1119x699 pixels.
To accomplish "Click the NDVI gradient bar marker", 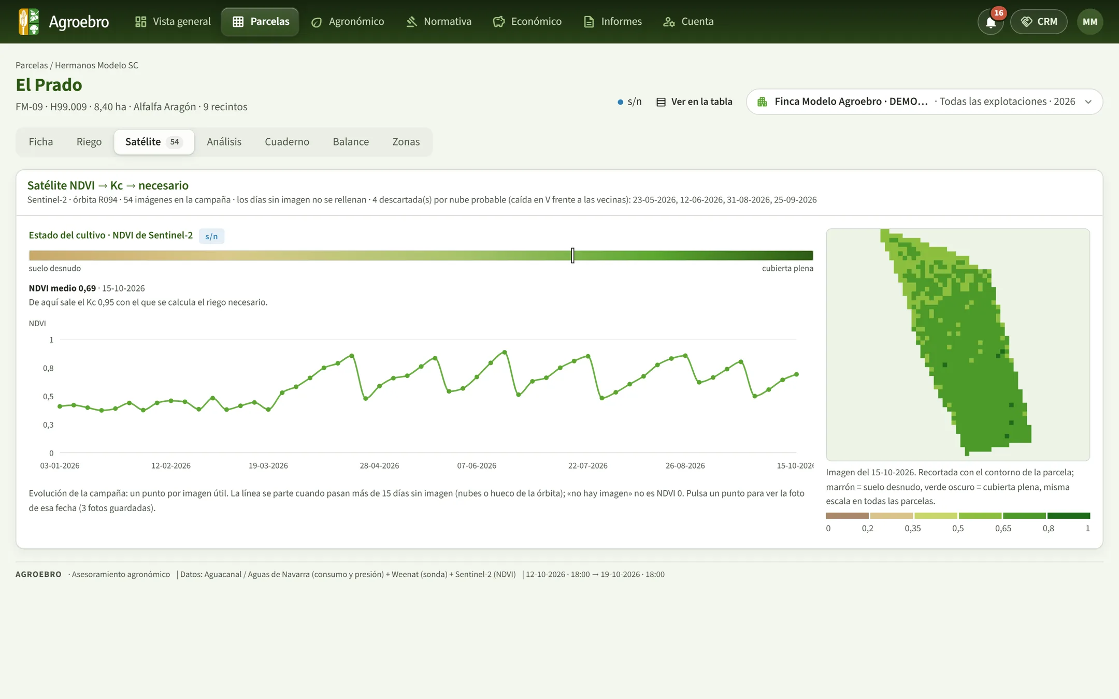I will [572, 255].
